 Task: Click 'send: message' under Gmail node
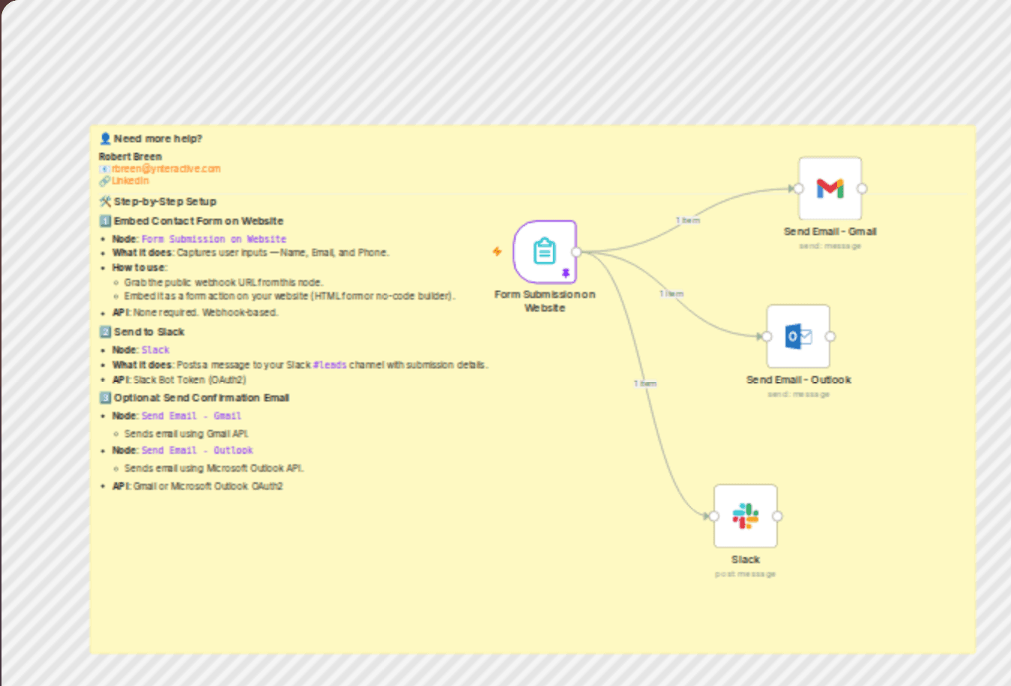(830, 246)
